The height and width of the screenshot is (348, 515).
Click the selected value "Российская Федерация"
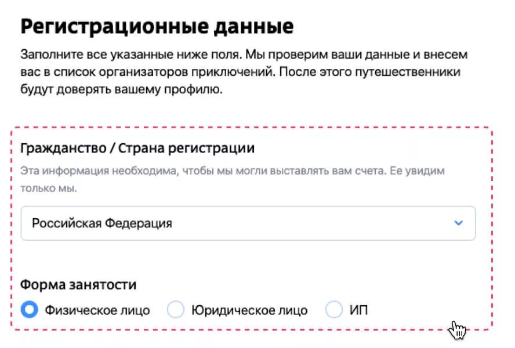(x=102, y=223)
